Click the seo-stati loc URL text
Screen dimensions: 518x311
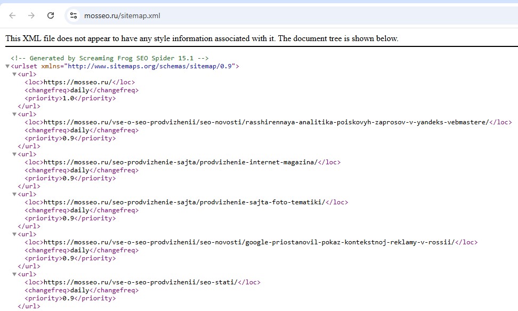(140, 282)
